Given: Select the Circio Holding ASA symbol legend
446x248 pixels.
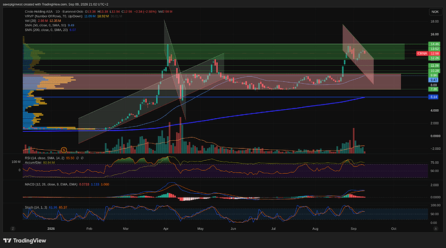Looking at the screenshot, I should point(54,12).
